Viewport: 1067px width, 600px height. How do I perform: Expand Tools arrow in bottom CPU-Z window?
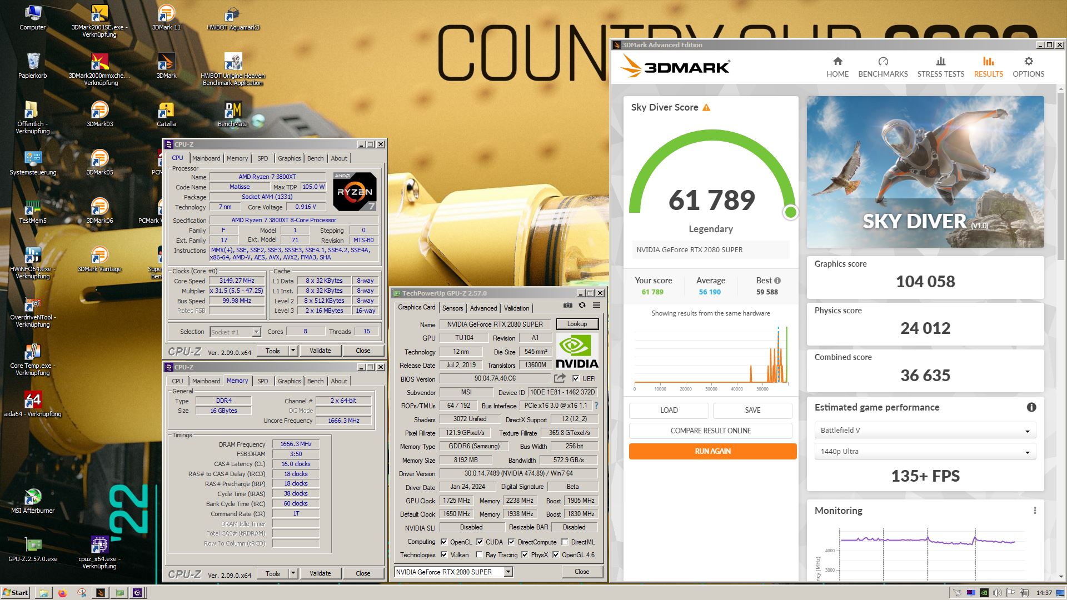[x=293, y=573]
